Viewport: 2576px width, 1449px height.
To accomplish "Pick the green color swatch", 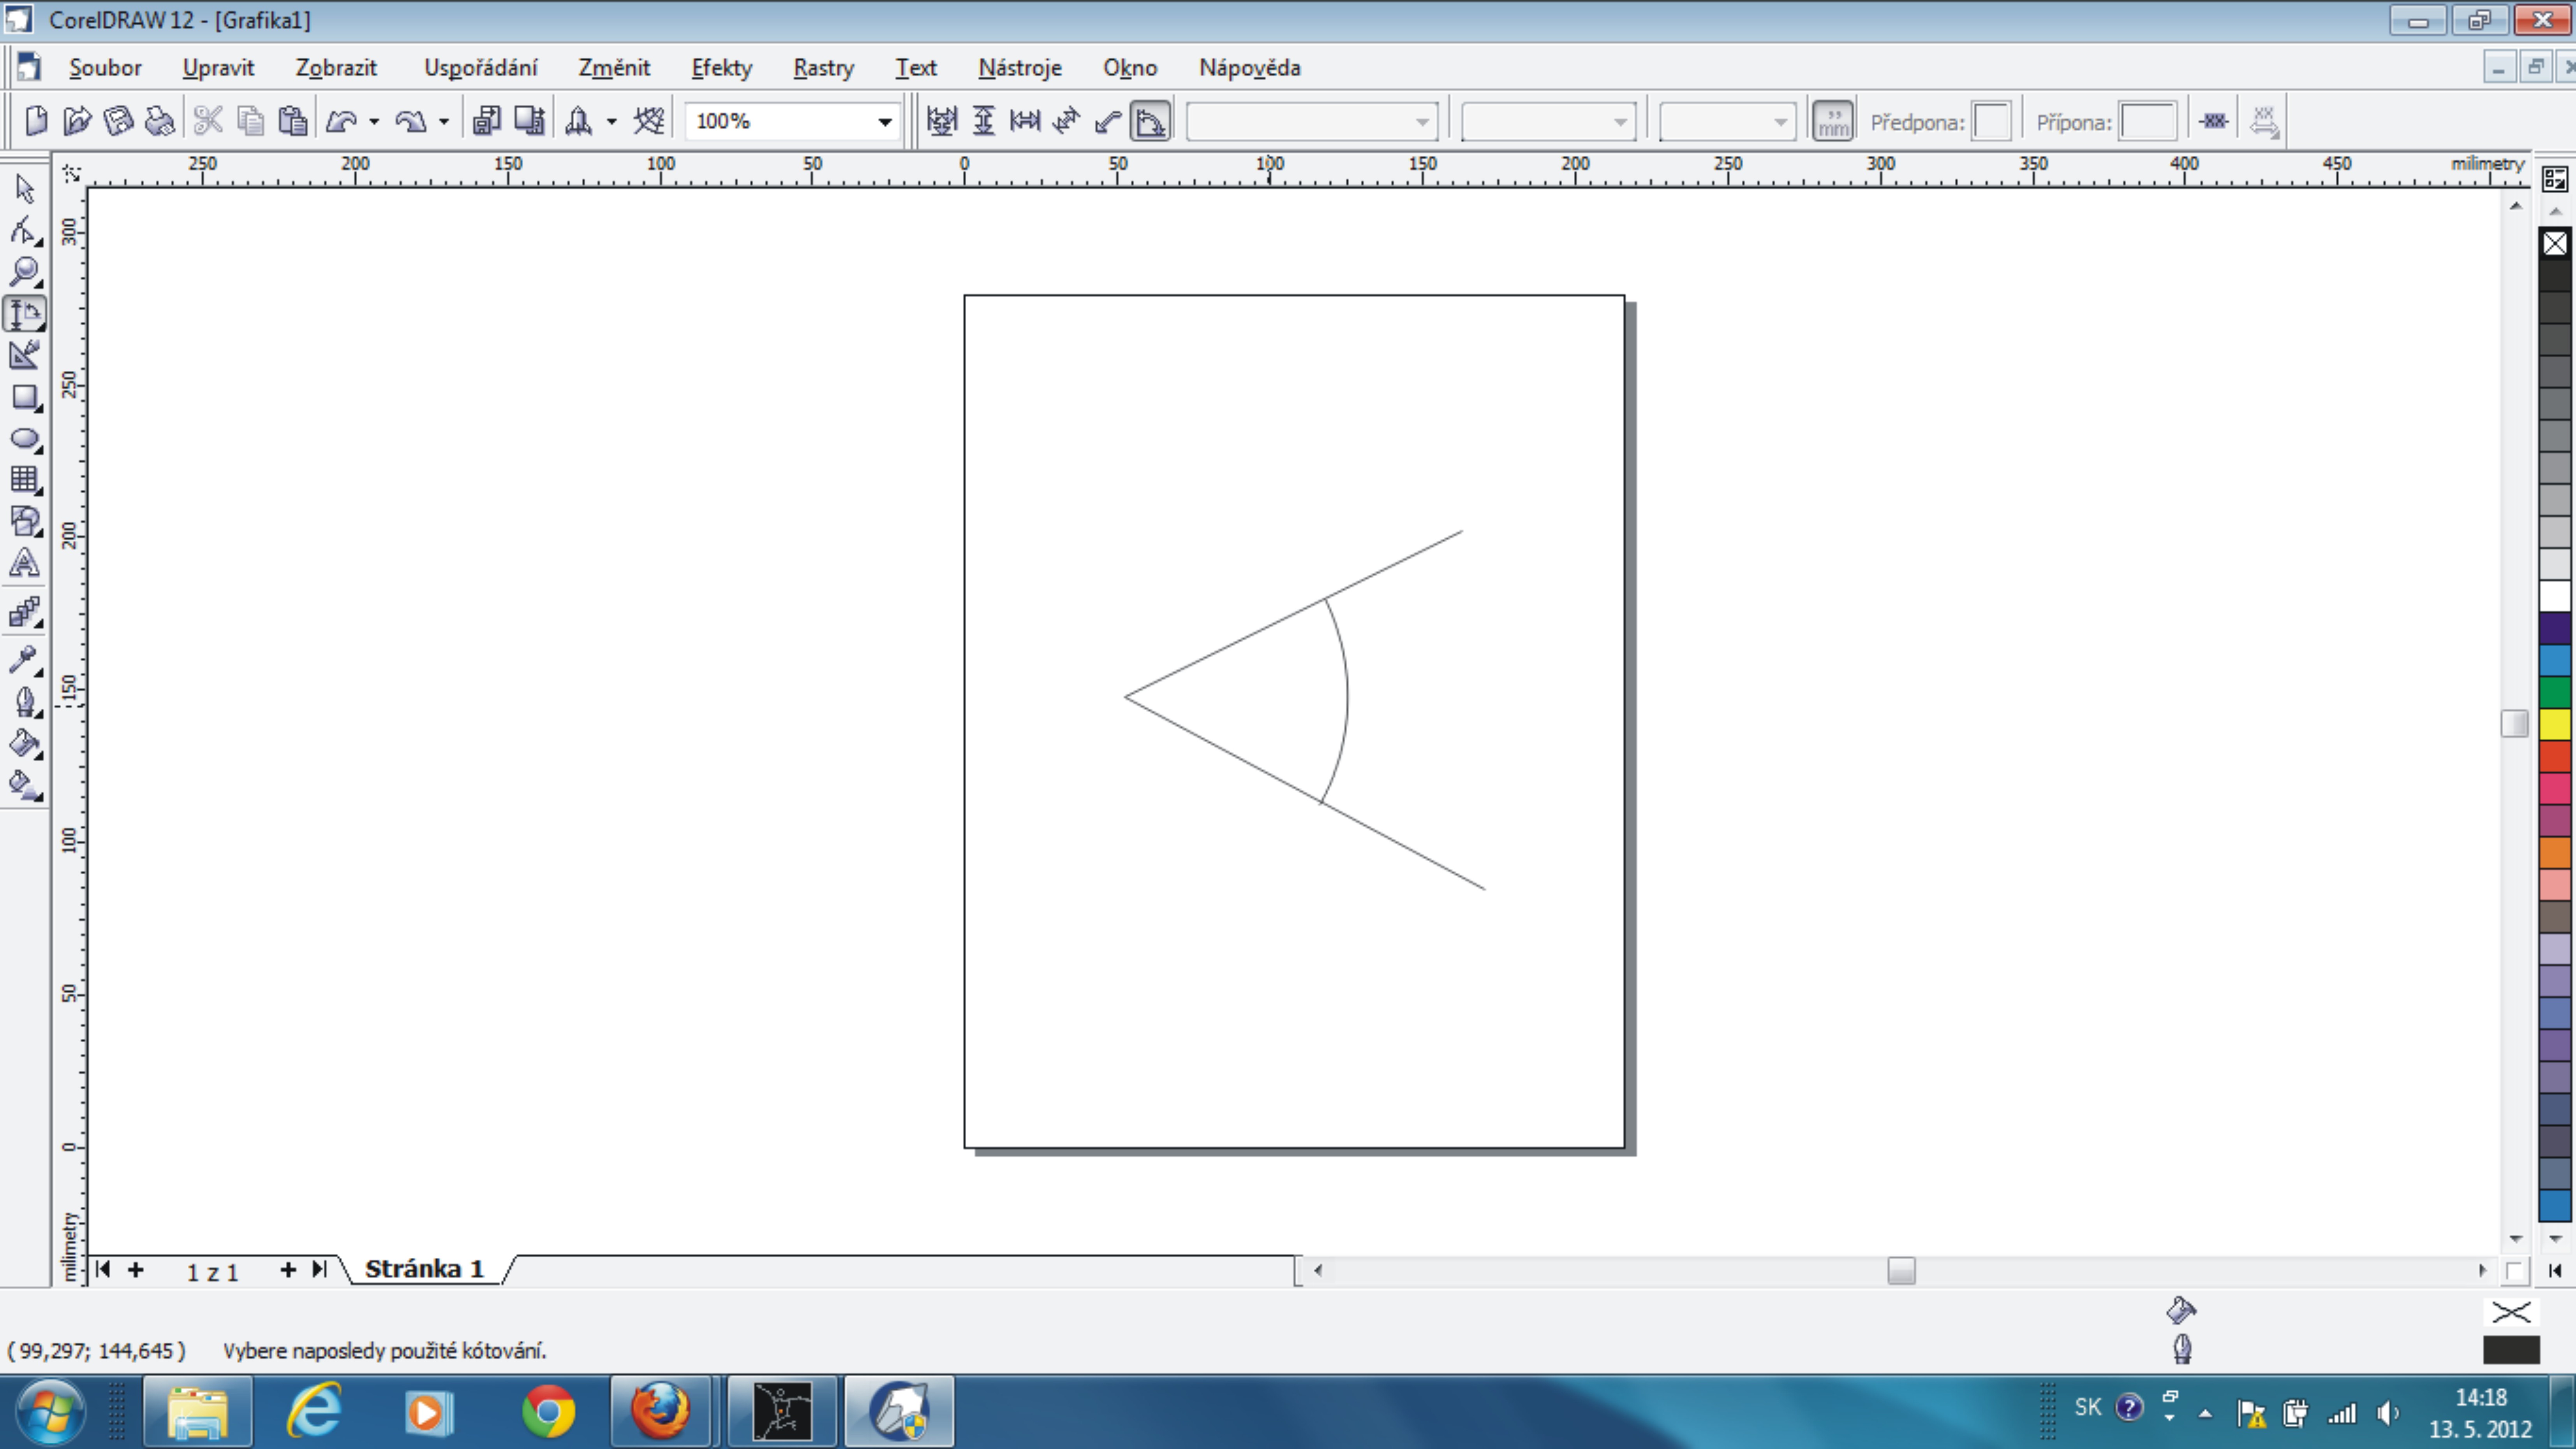I will (2555, 692).
